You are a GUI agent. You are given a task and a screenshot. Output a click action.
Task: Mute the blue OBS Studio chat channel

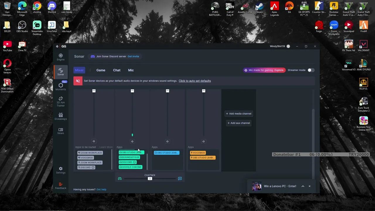point(167,141)
